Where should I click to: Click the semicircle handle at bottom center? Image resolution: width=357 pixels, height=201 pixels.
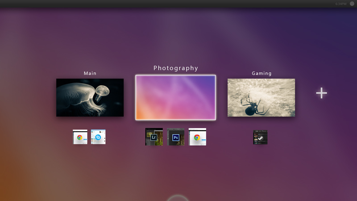[x=178, y=198]
